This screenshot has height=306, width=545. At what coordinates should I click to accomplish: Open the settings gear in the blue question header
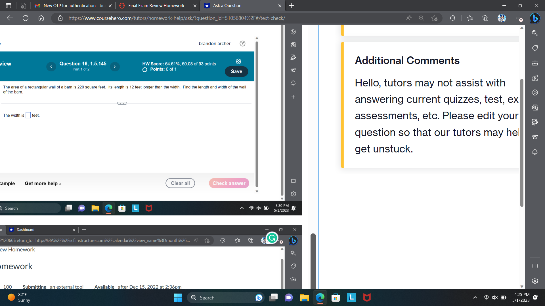coord(238,61)
